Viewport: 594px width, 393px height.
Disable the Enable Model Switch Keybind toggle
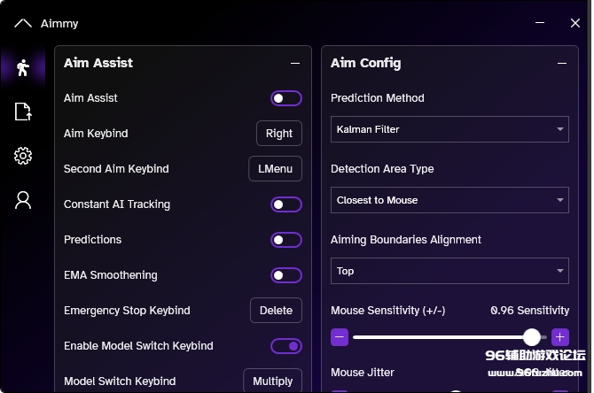click(x=285, y=346)
